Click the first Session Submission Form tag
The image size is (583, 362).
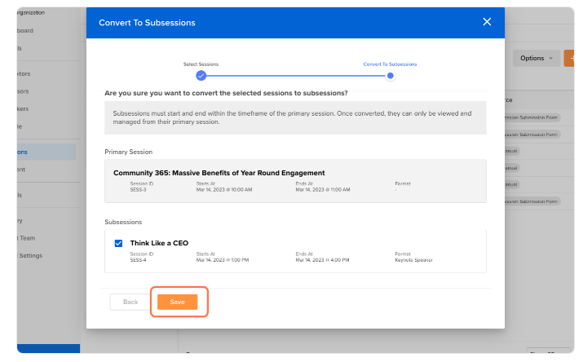pos(532,117)
